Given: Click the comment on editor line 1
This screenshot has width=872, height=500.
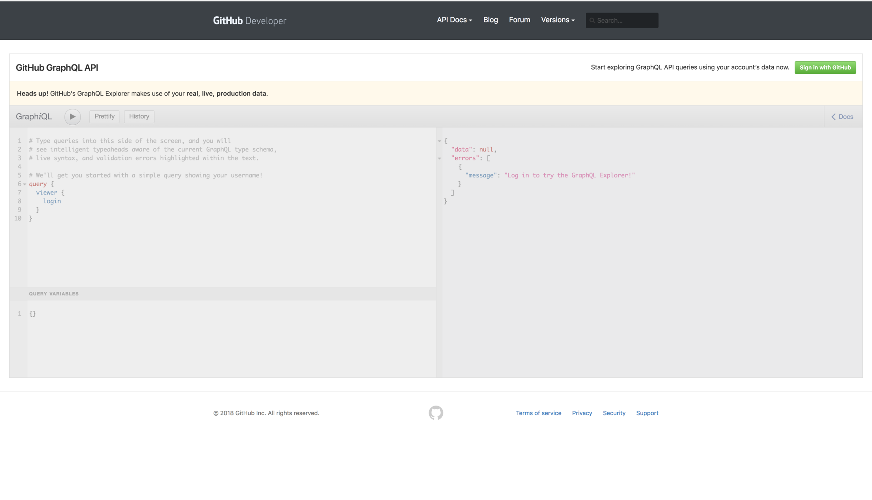Looking at the screenshot, I should click(130, 141).
